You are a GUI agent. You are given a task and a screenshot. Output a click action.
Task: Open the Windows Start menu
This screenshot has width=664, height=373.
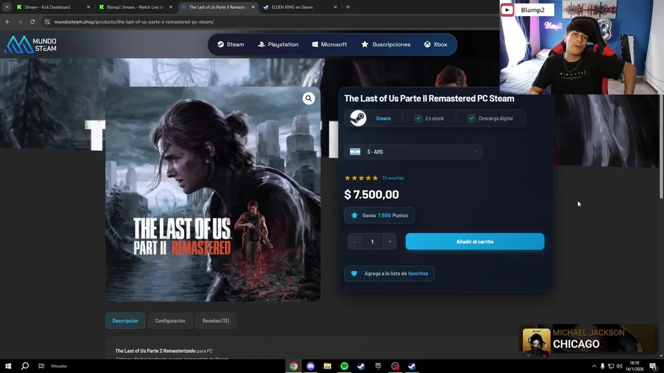(x=8, y=366)
